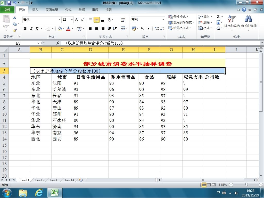Open Excel Help question mark

point(244,10)
